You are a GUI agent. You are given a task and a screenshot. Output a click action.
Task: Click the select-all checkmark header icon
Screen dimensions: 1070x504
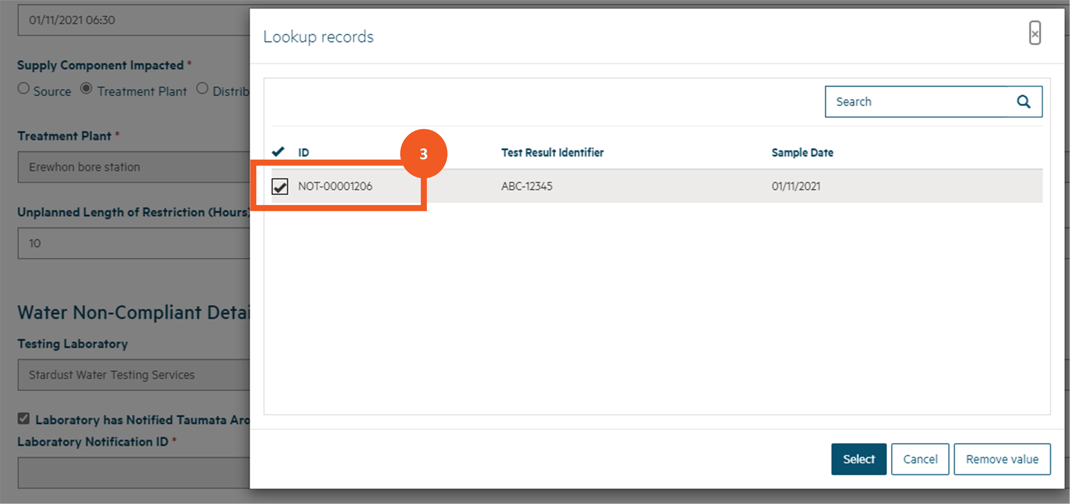[278, 152]
